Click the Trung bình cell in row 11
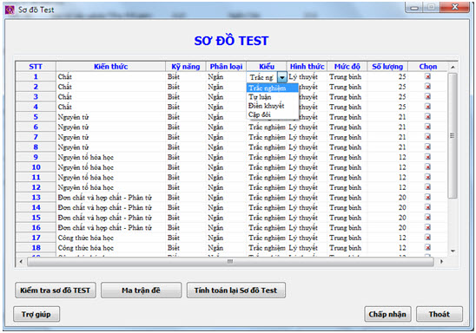The width and height of the screenshot is (476, 333). (347, 177)
